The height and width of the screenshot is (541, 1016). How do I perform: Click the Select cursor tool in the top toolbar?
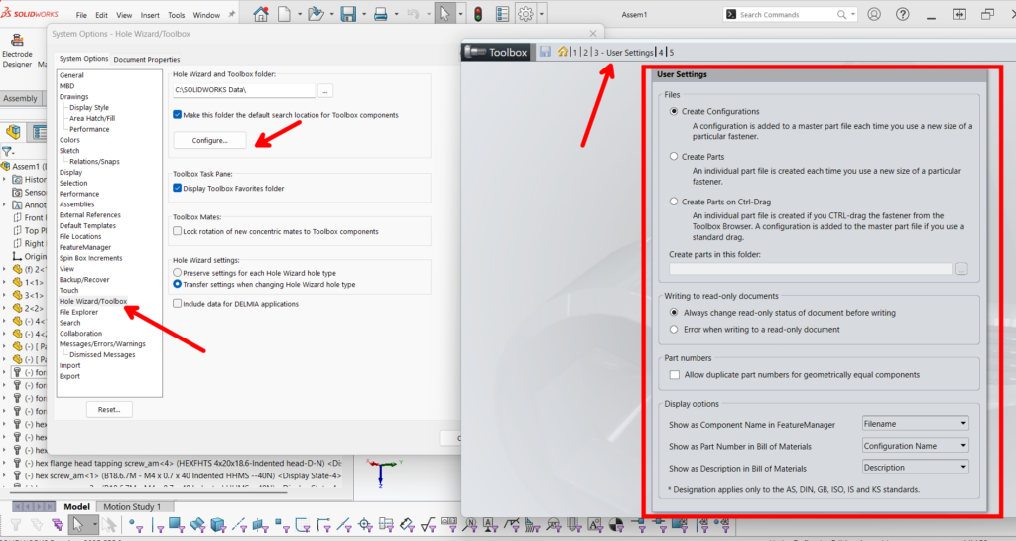click(x=444, y=14)
